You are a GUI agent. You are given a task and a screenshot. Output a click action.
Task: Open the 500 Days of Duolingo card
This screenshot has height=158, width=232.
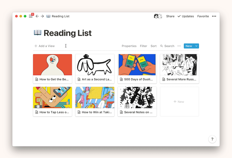point(137,68)
